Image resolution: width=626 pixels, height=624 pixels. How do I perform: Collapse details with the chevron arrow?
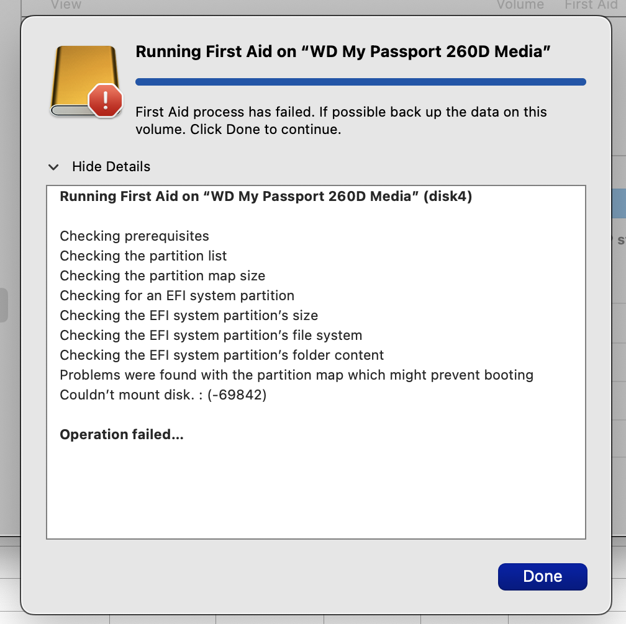(53, 167)
